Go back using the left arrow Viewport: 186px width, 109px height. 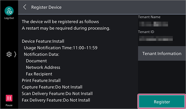click(25, 7)
